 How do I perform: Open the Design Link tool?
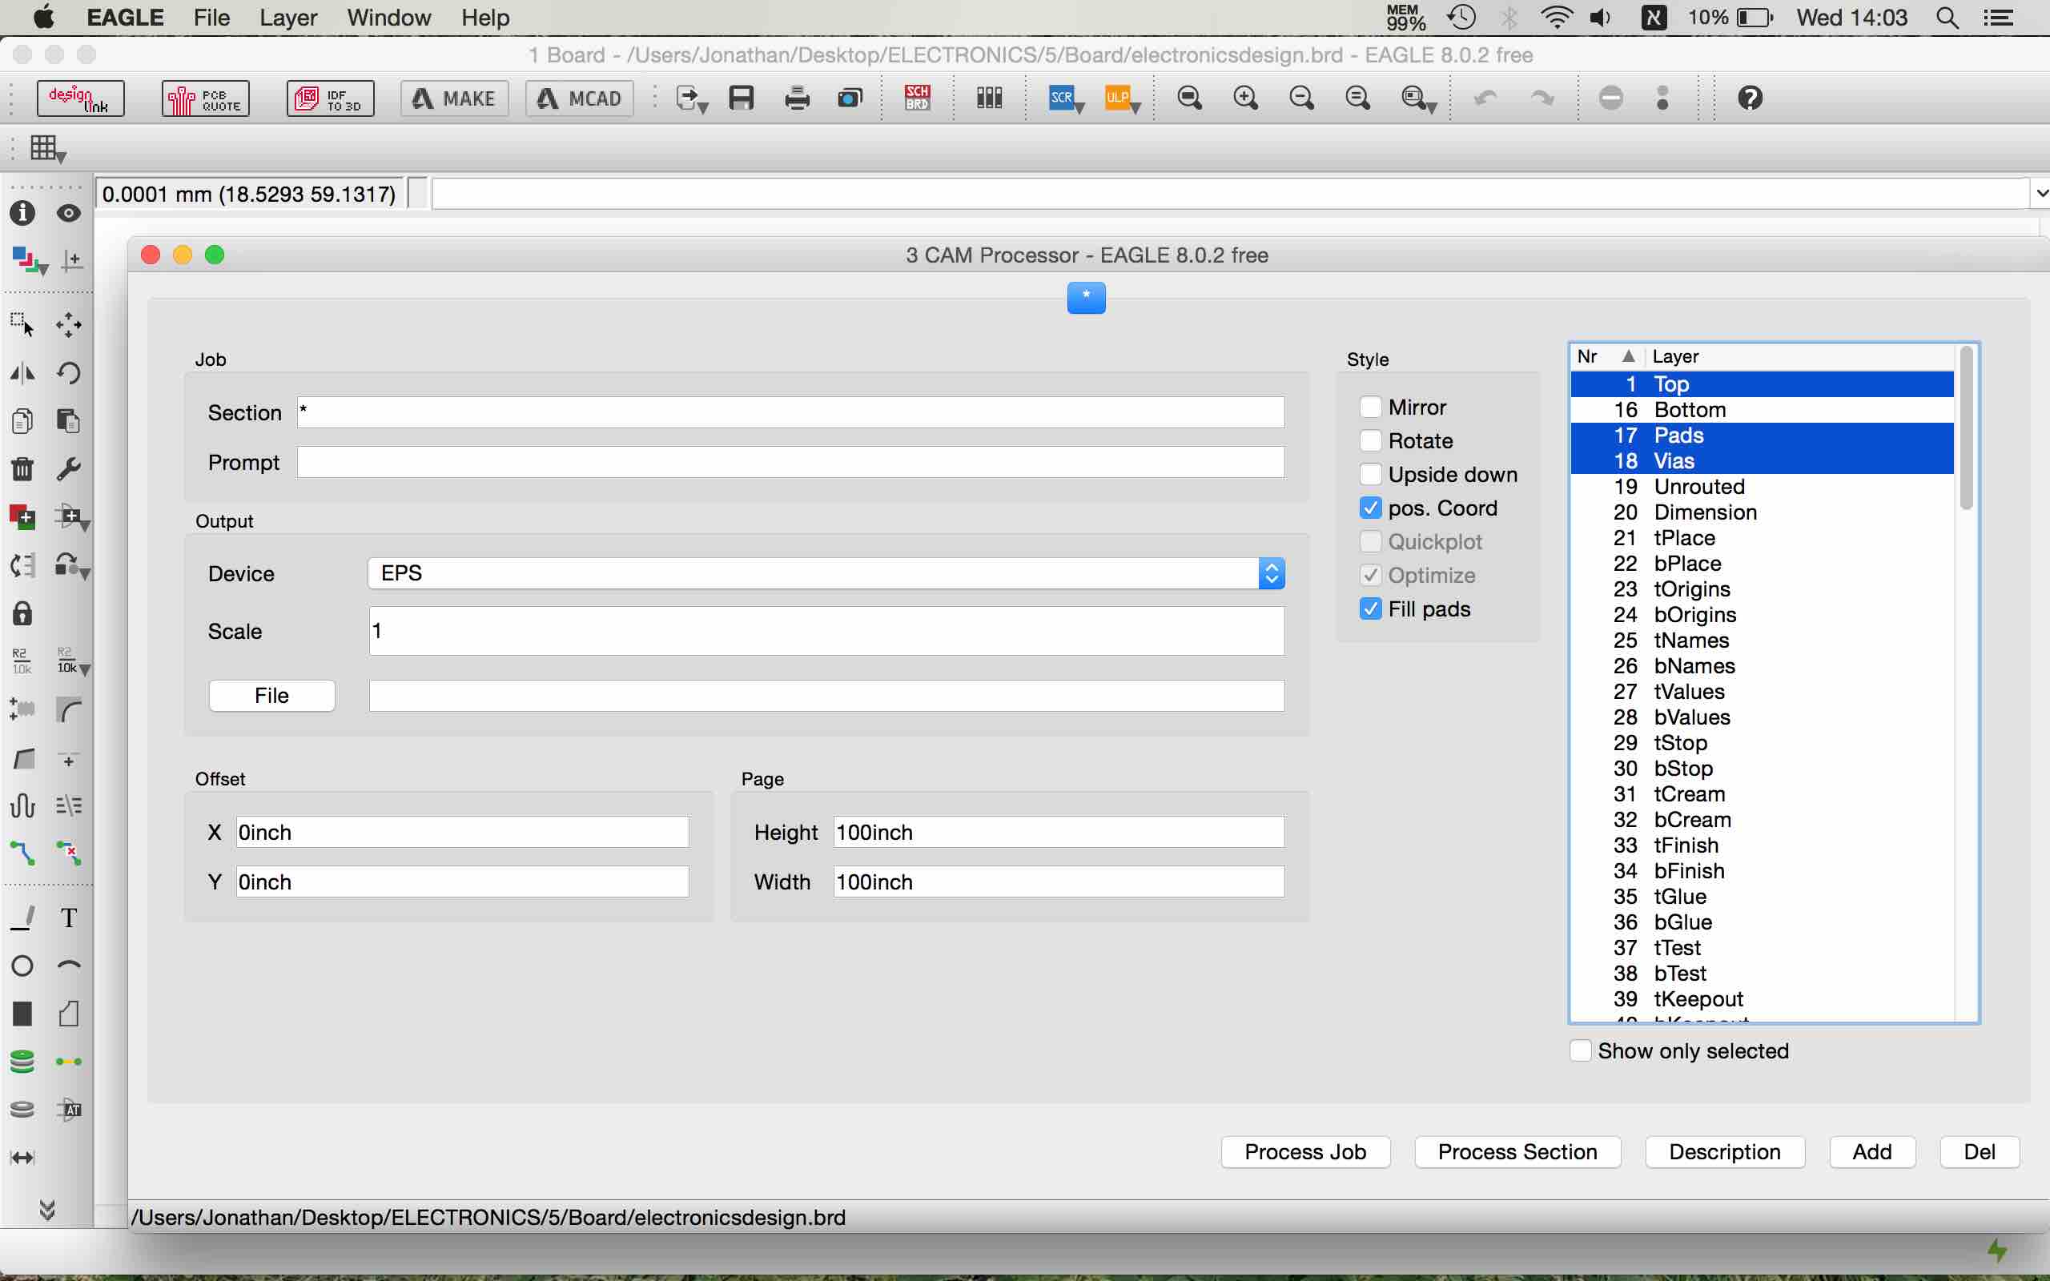tap(80, 98)
